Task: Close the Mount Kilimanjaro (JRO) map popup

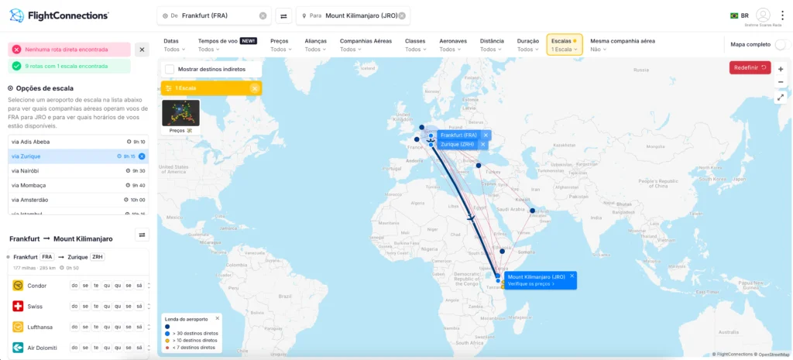Action: tap(572, 276)
